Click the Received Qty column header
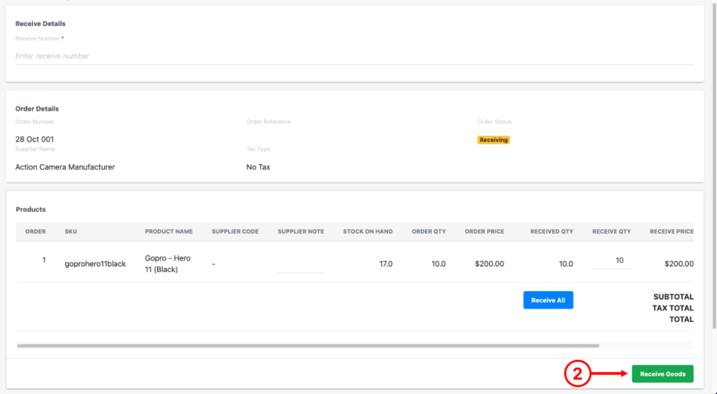The width and height of the screenshot is (717, 394). pos(552,232)
